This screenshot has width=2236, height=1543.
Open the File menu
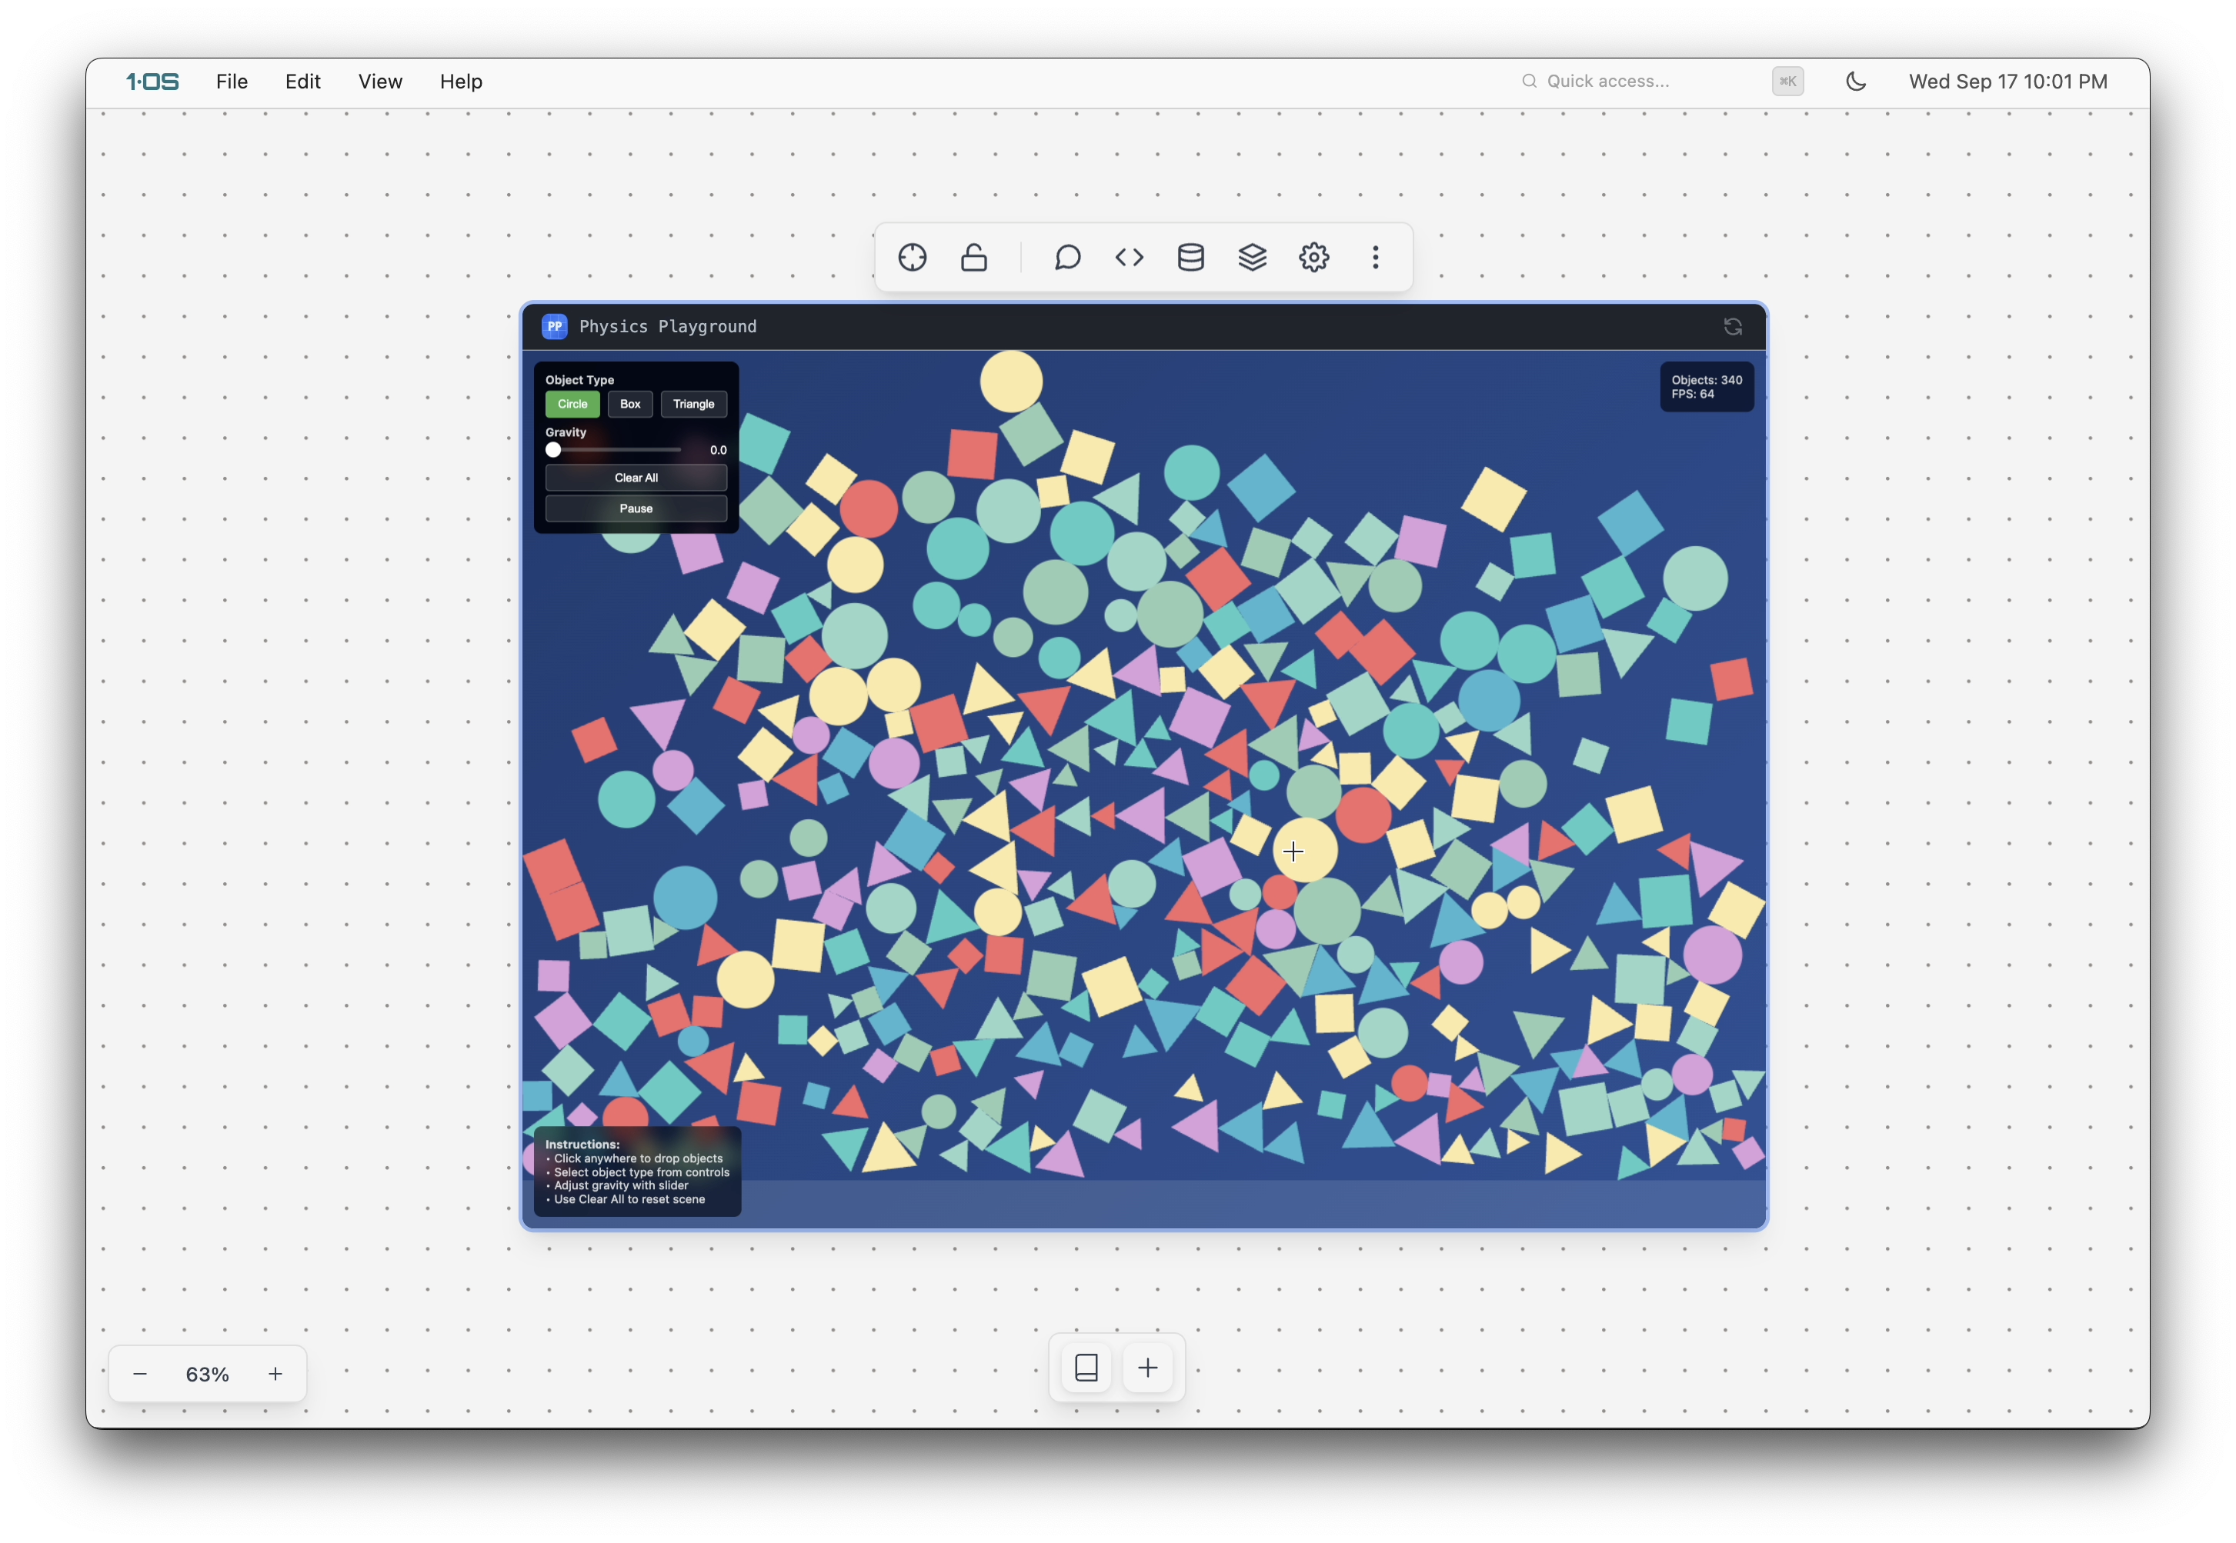click(231, 82)
